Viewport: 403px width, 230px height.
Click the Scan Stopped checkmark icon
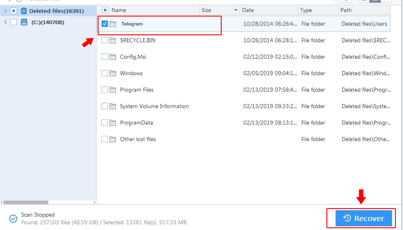[x=13, y=218]
